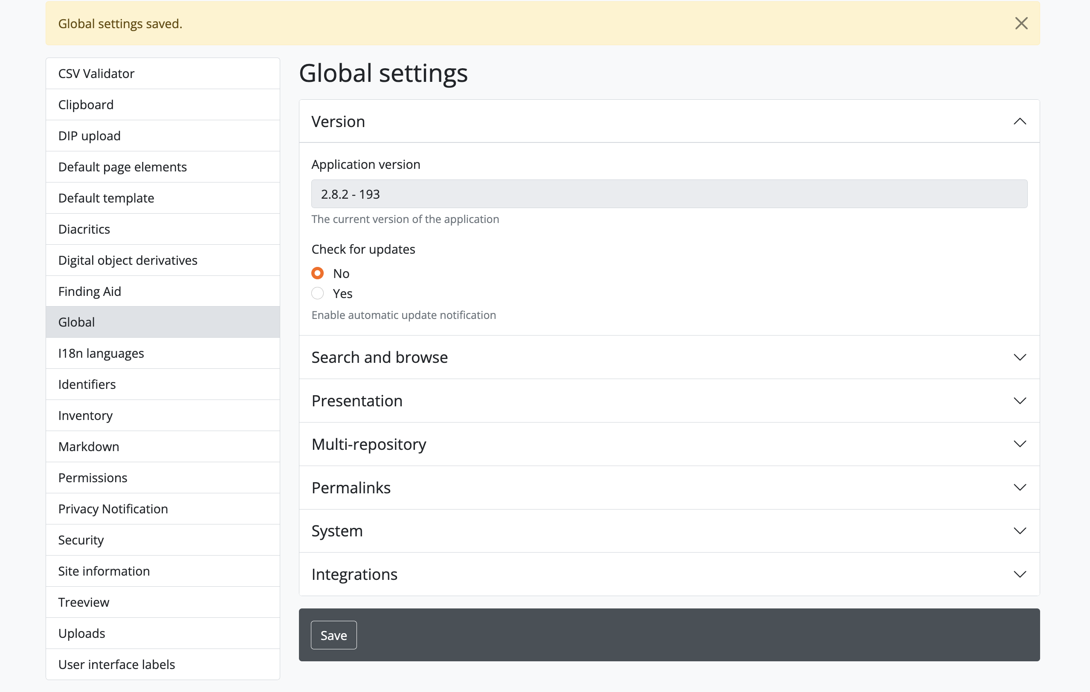Open the Treeview settings link
This screenshot has height=692, width=1090.
coord(84,602)
